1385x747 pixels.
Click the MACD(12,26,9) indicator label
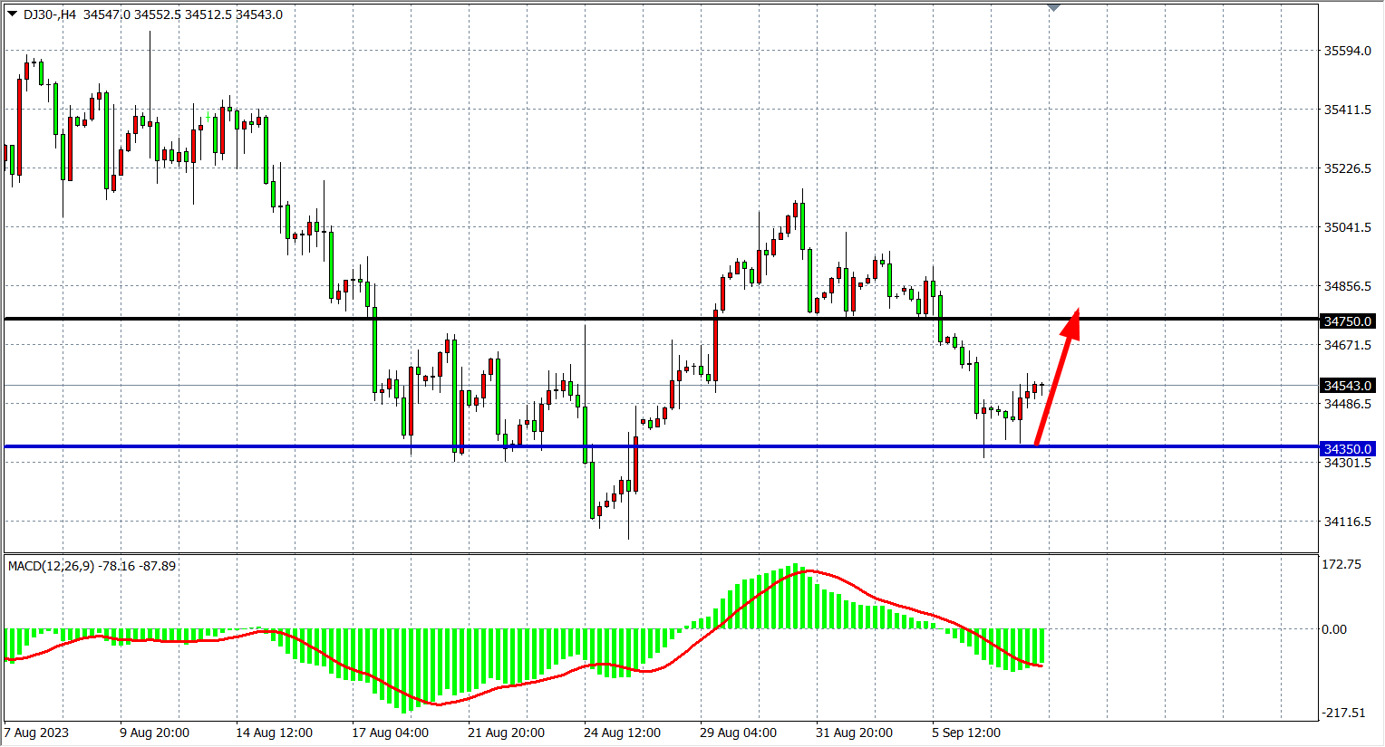click(x=51, y=566)
